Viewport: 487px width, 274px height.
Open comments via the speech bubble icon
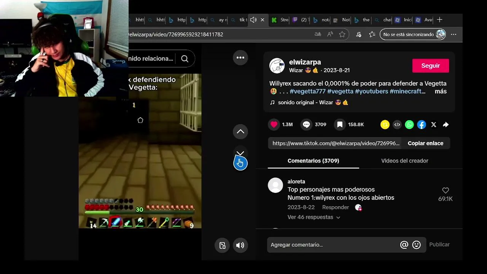click(x=307, y=124)
